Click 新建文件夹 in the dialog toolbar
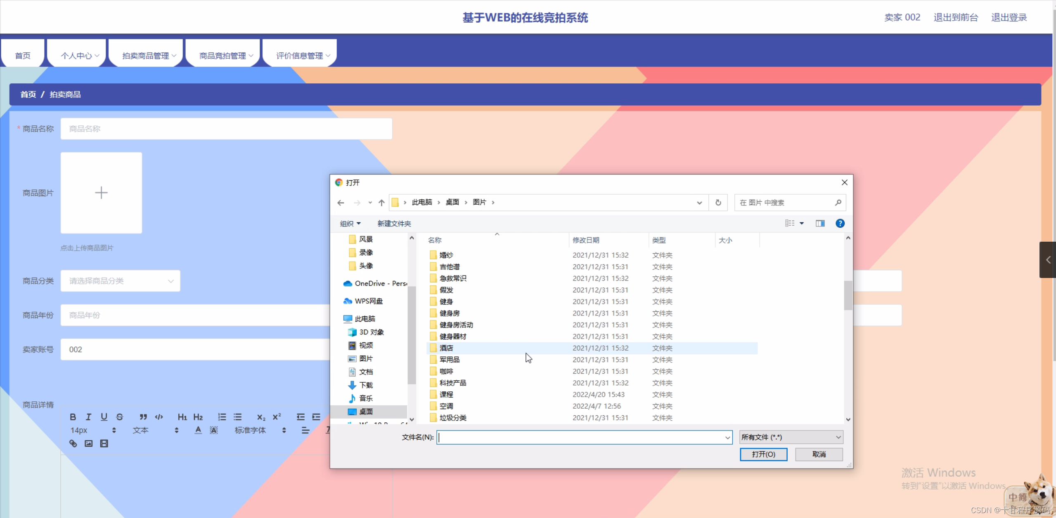This screenshot has width=1056, height=518. 394,224
